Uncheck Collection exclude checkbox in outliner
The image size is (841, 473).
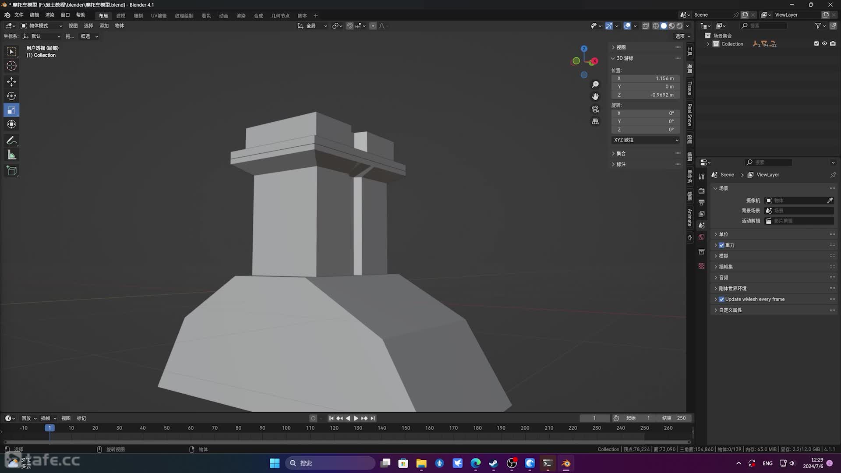pos(816,44)
